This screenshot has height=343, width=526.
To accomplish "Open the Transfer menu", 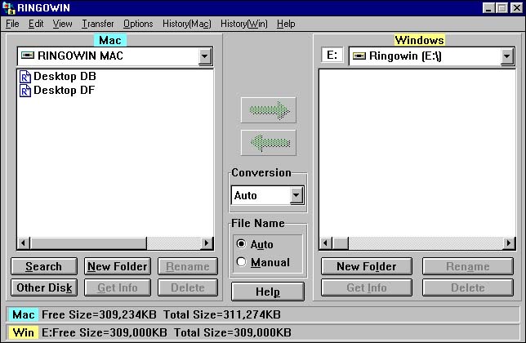I will [98, 24].
